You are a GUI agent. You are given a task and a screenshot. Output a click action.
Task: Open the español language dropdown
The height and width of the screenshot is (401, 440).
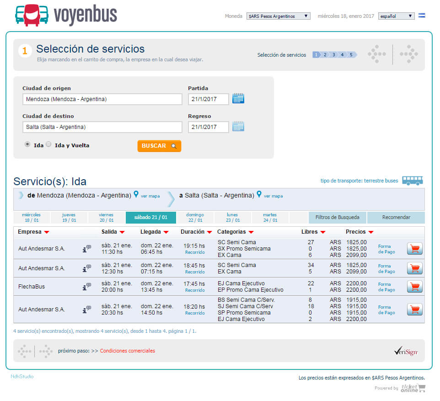[x=396, y=16]
